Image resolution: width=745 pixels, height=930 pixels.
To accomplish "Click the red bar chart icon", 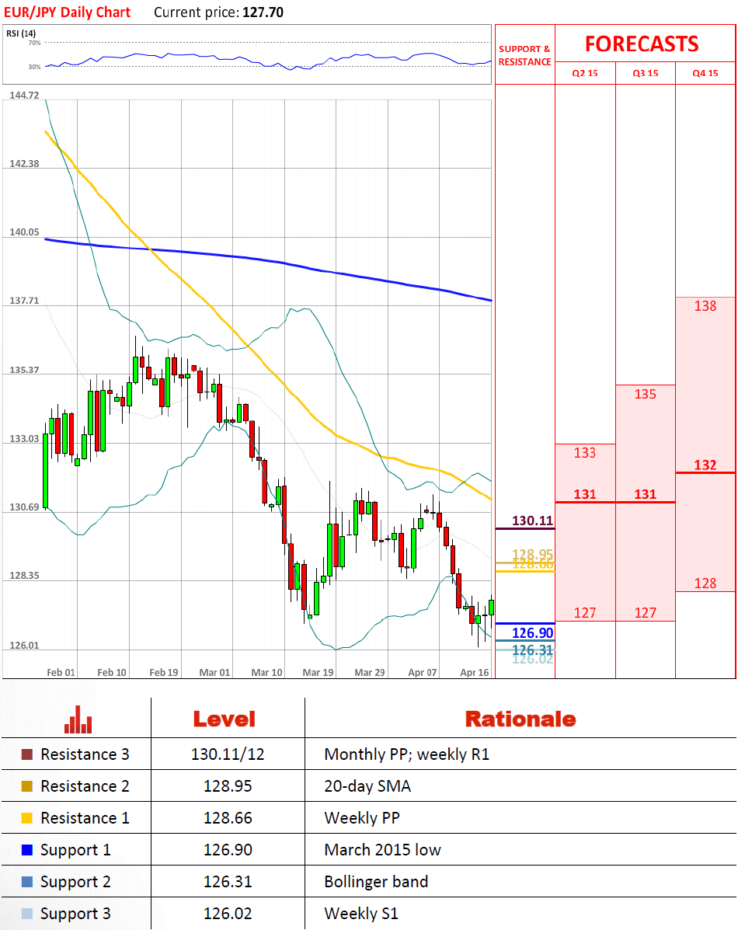I will [x=78, y=719].
